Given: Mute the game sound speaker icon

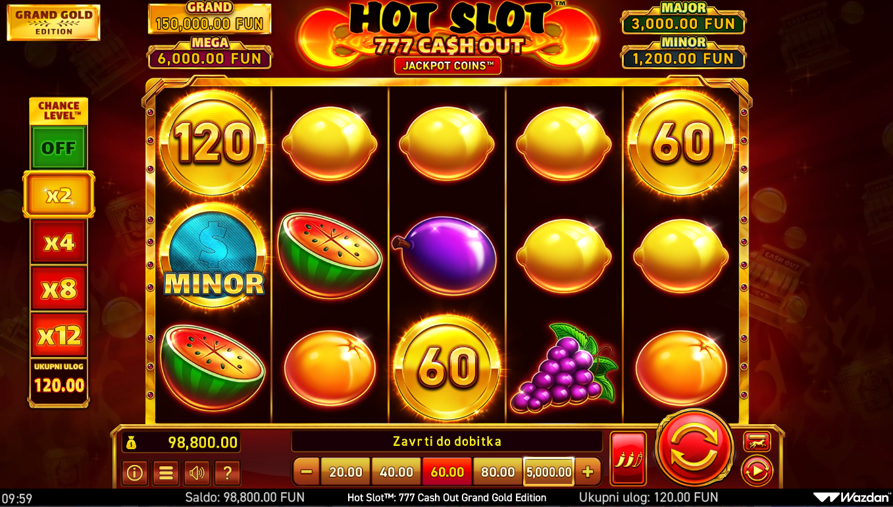Looking at the screenshot, I should click(196, 473).
